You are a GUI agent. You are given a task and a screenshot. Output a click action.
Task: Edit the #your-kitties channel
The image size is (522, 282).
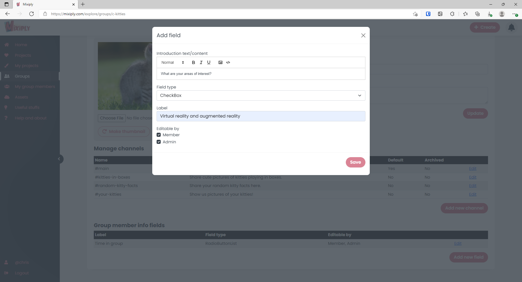point(473,194)
